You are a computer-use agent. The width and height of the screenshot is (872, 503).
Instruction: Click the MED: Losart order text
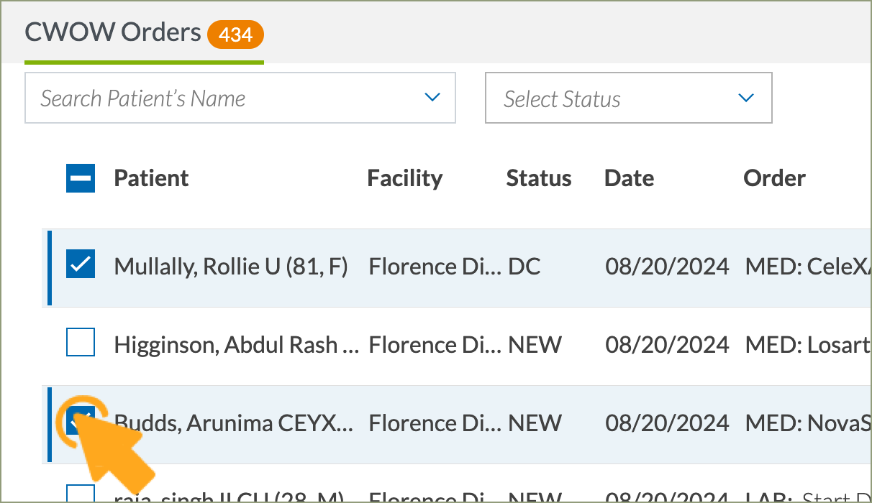(807, 345)
